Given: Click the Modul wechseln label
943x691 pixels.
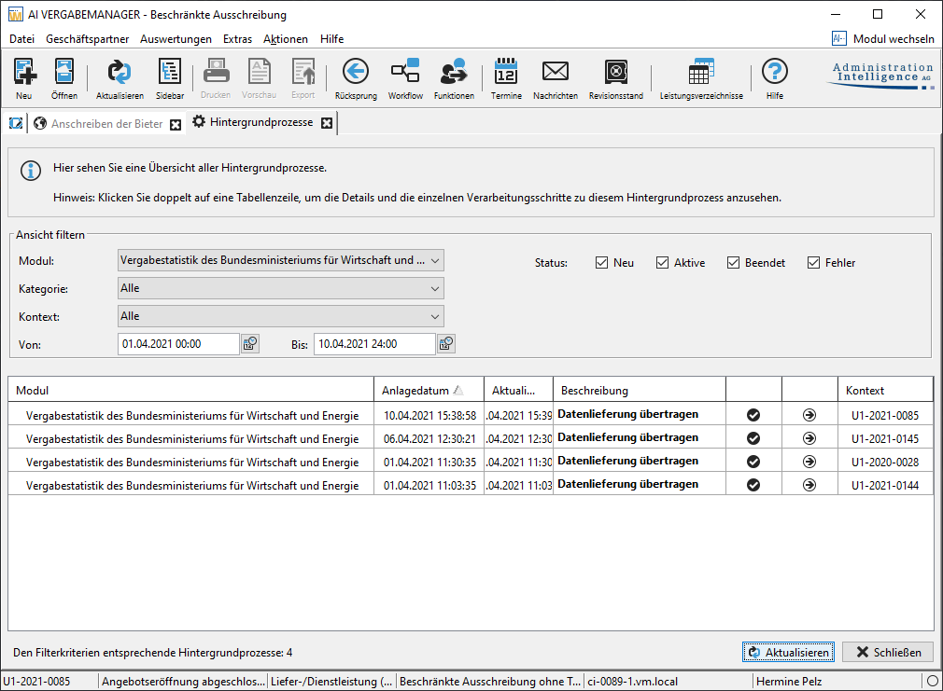Looking at the screenshot, I should pos(894,39).
